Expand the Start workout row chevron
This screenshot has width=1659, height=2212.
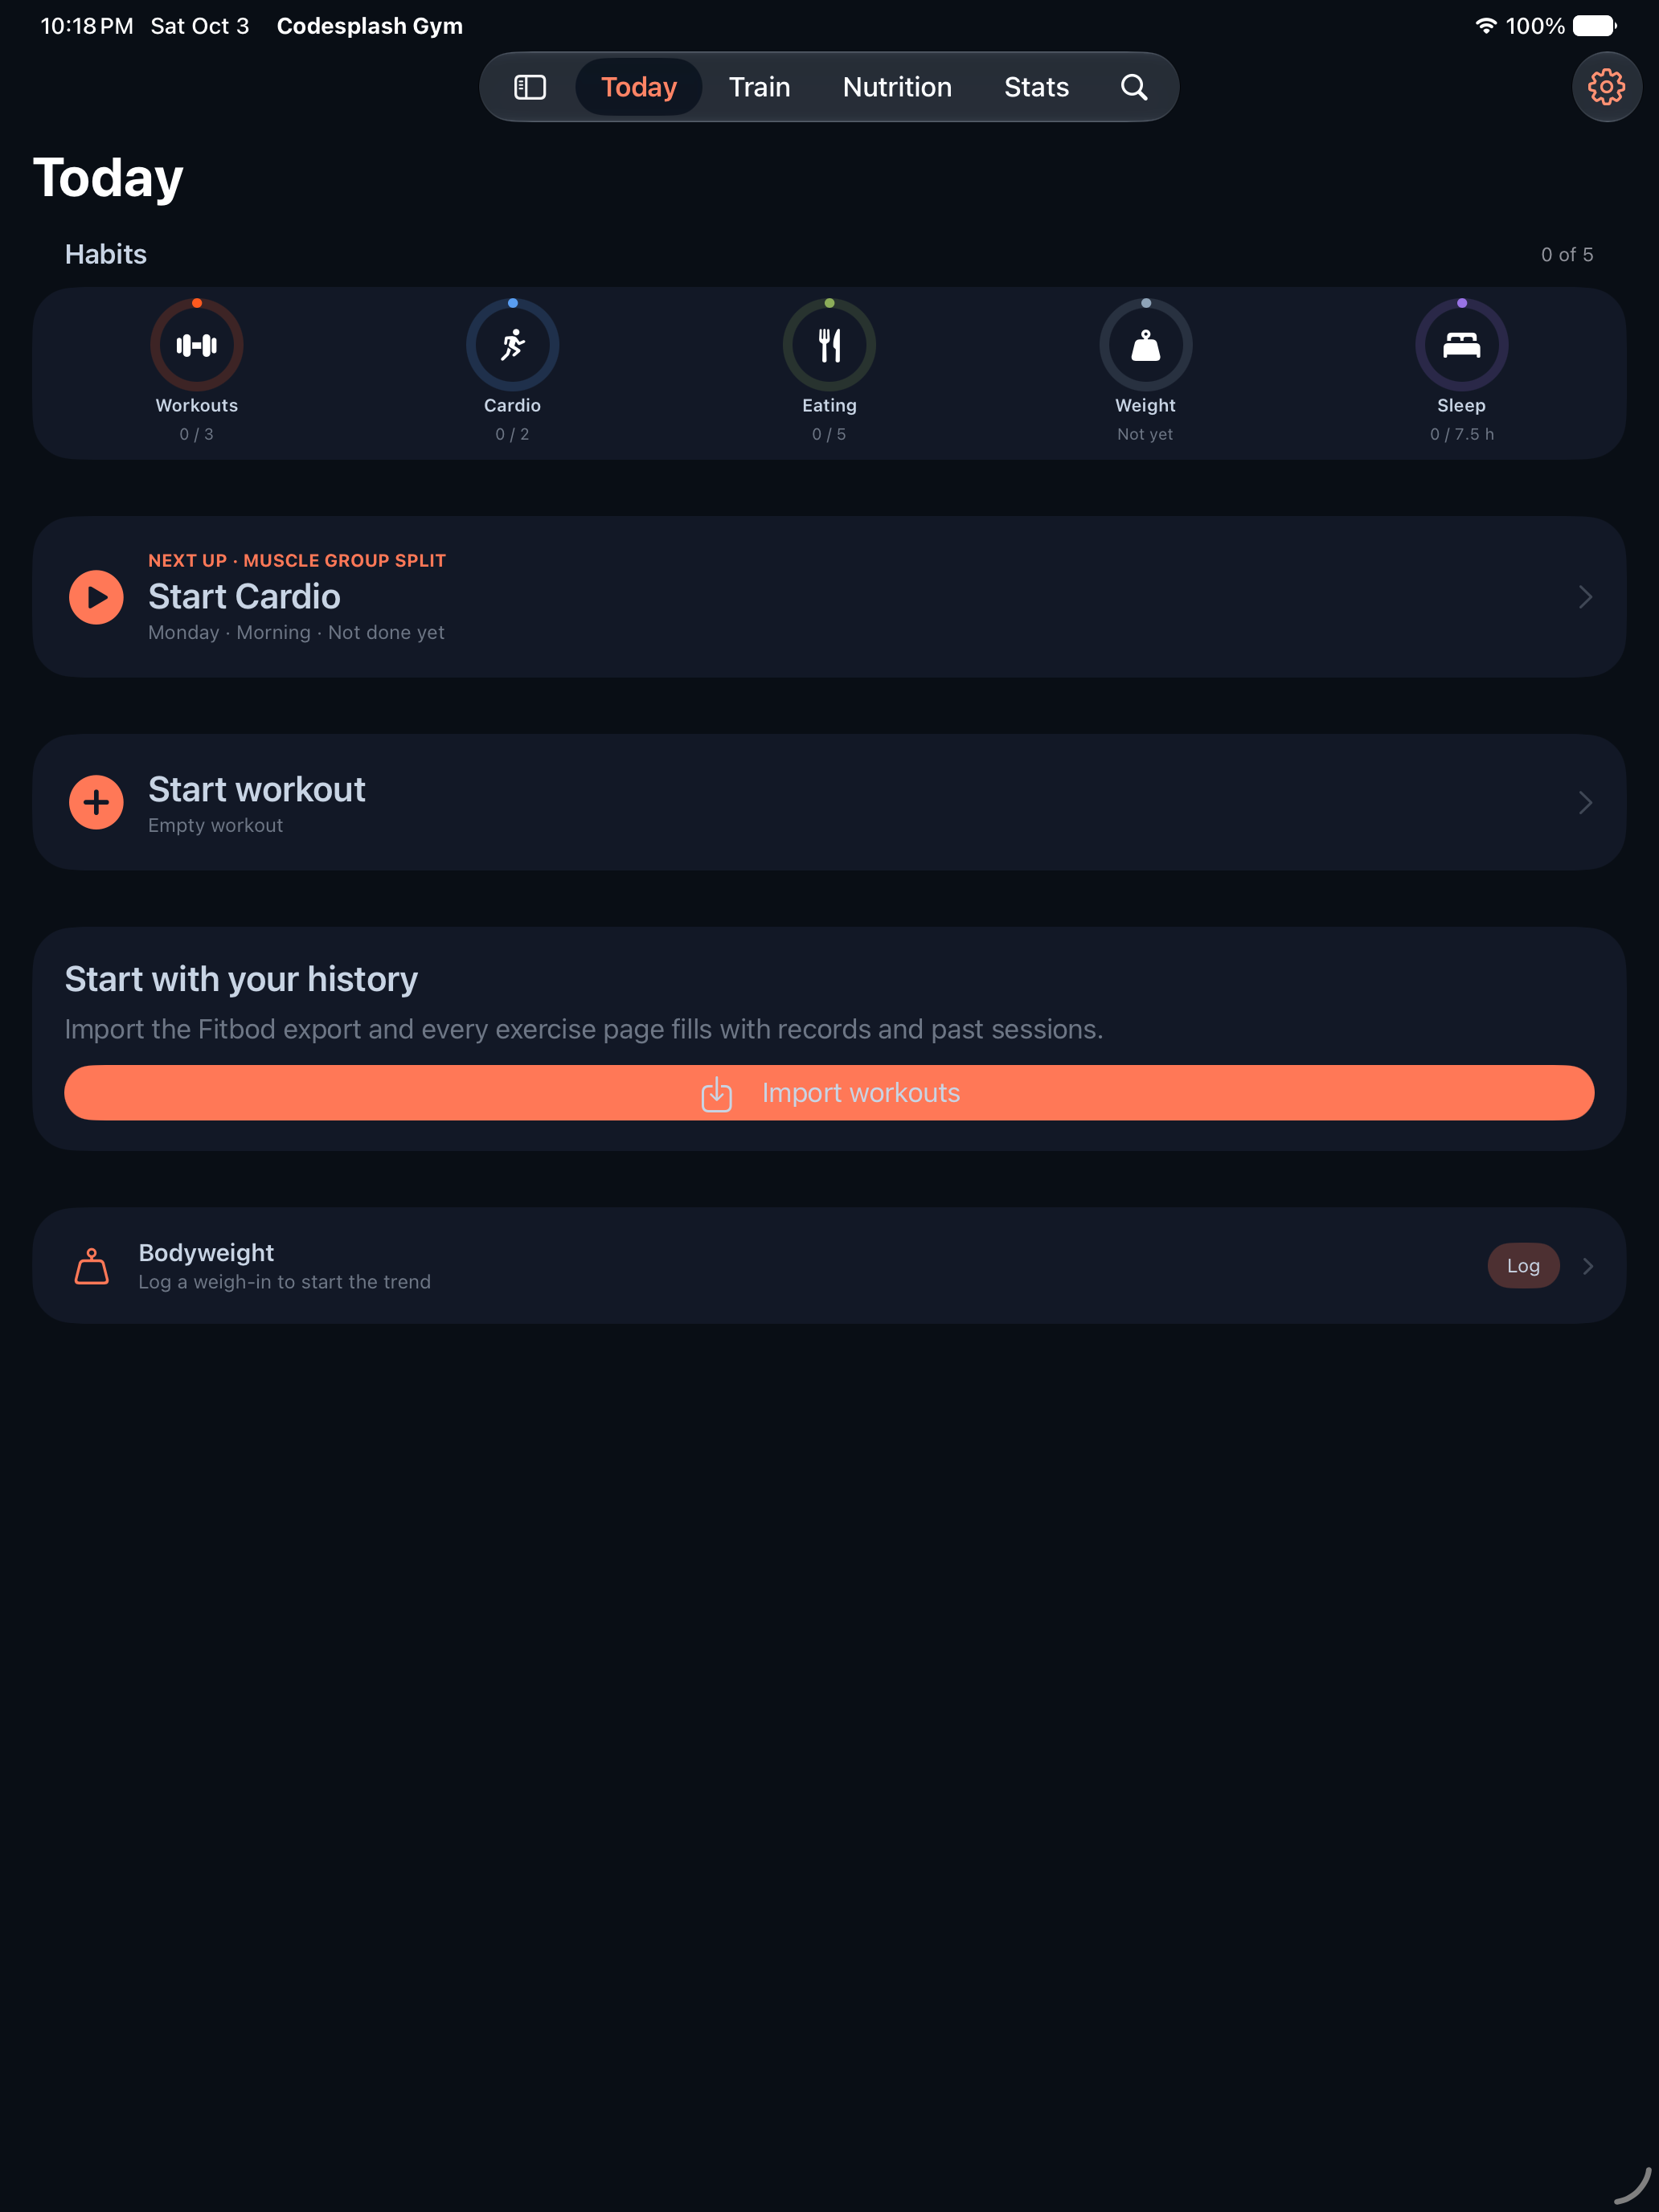[1585, 802]
